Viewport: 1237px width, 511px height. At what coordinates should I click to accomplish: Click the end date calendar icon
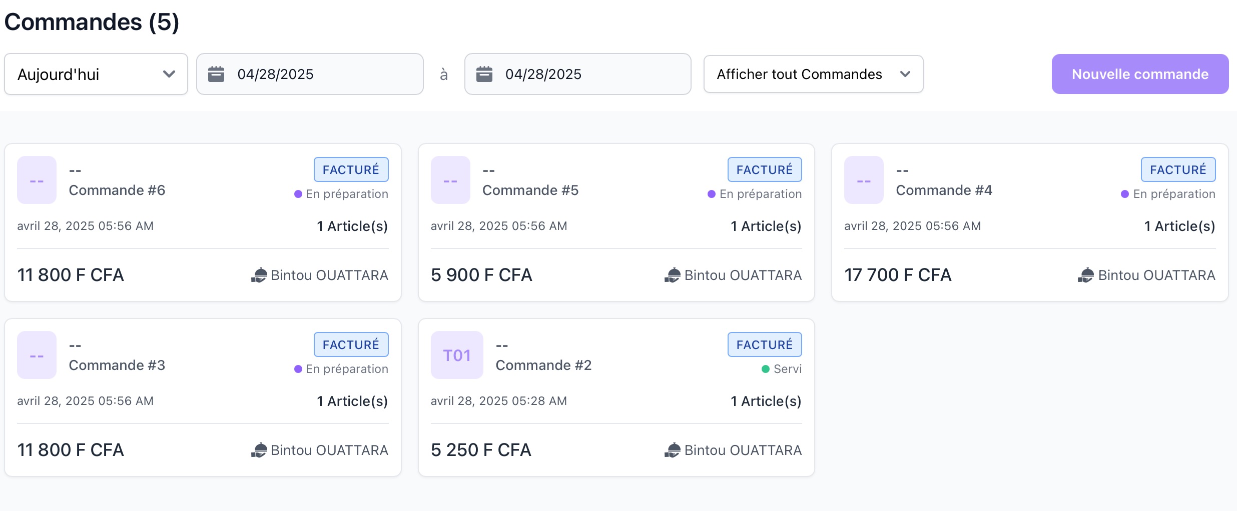point(484,74)
